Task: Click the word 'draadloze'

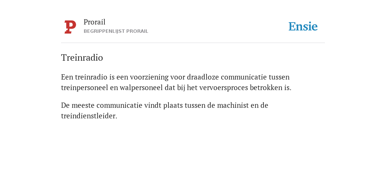Action: click(203, 77)
